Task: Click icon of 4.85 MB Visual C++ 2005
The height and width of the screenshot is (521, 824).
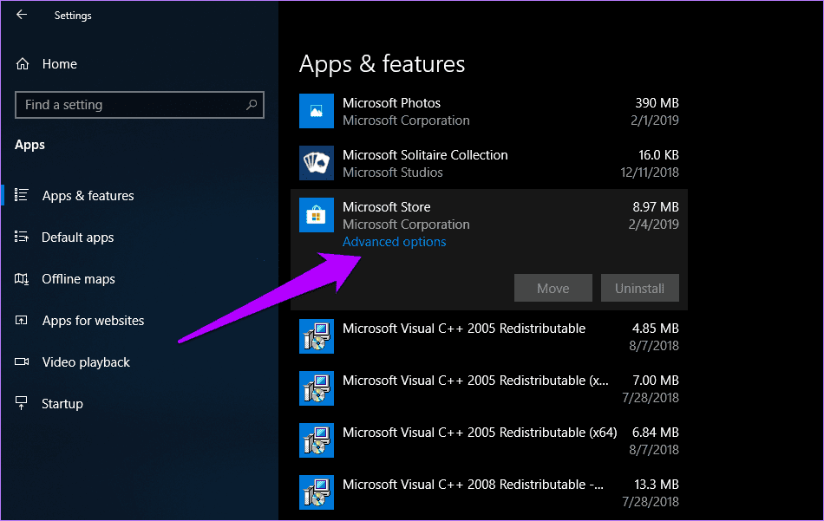Action: click(x=317, y=336)
